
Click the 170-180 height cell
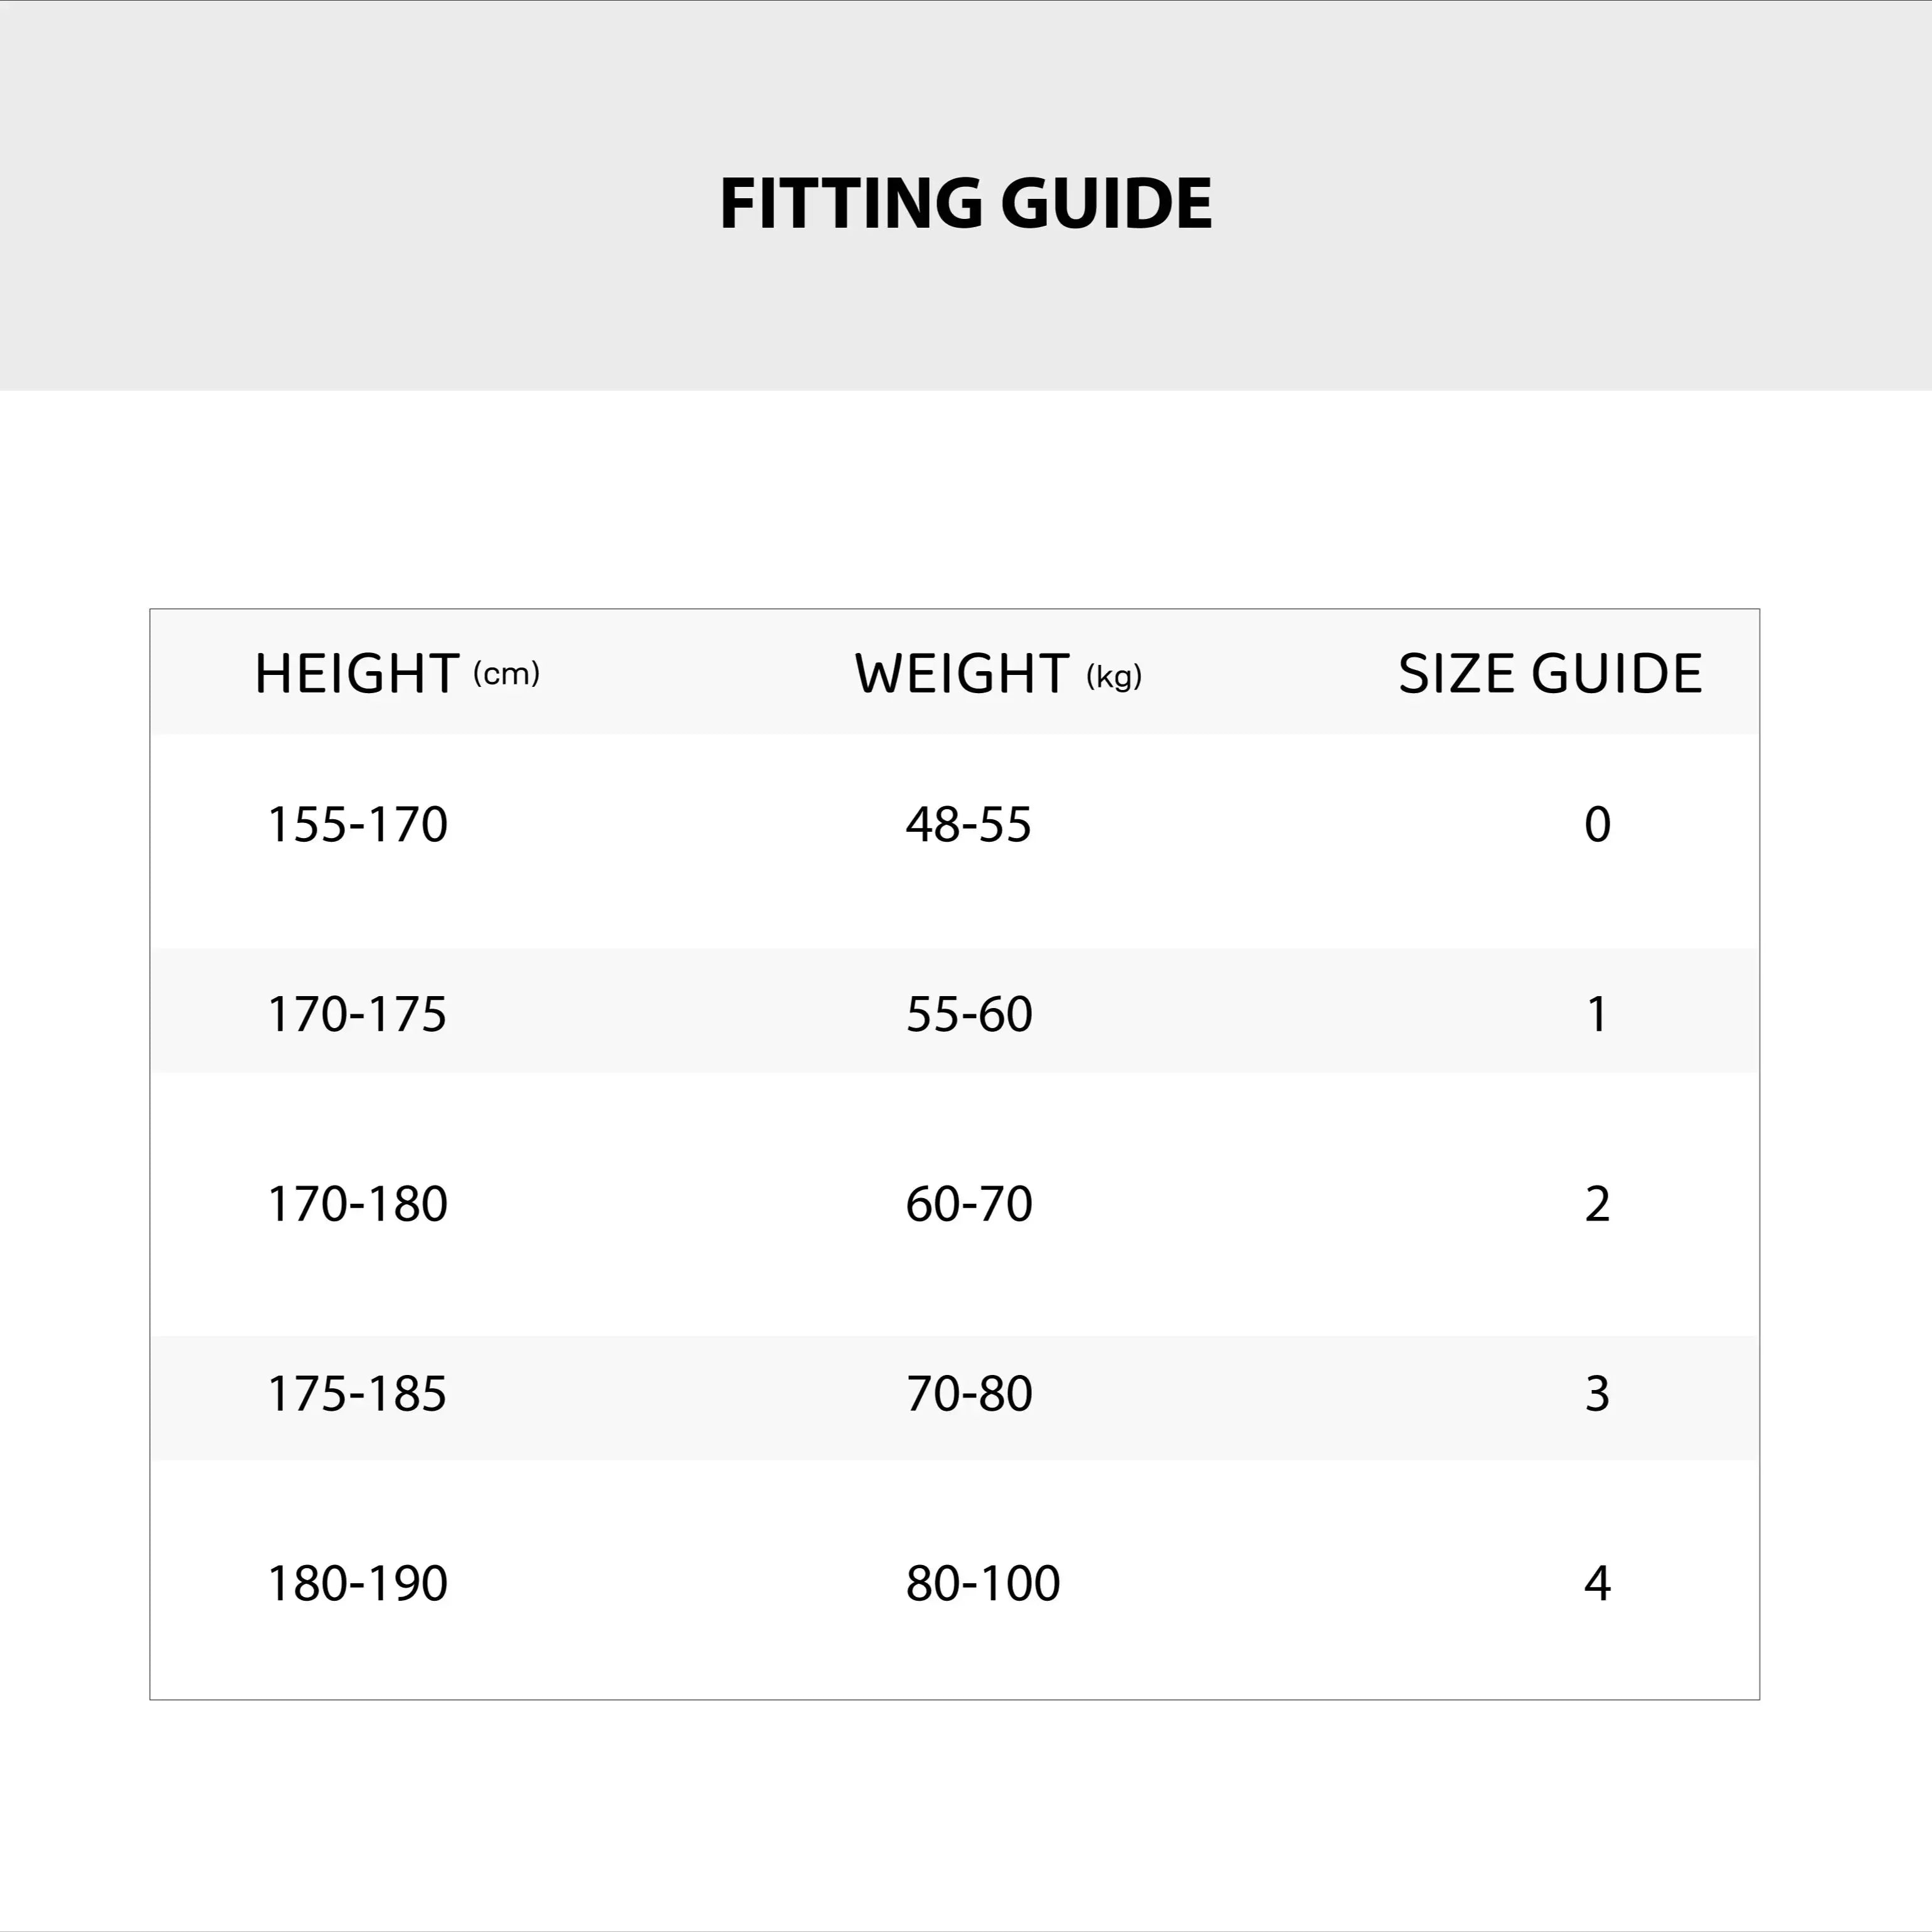[x=357, y=1203]
